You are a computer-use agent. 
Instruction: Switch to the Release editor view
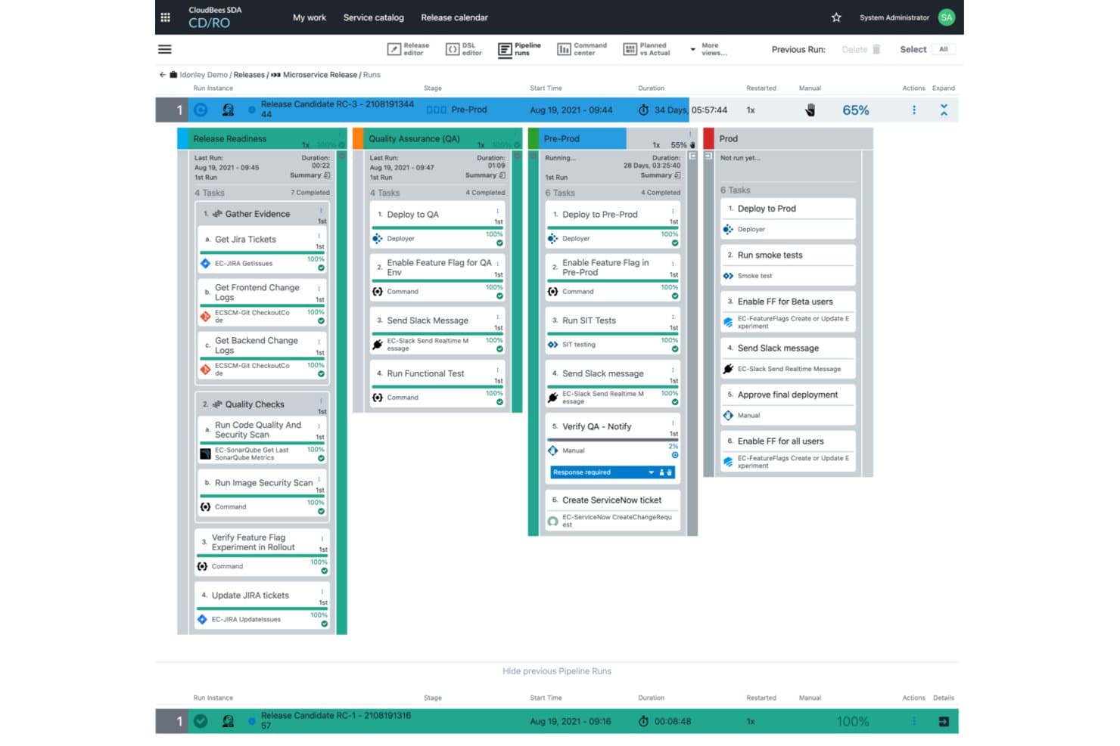[409, 49]
